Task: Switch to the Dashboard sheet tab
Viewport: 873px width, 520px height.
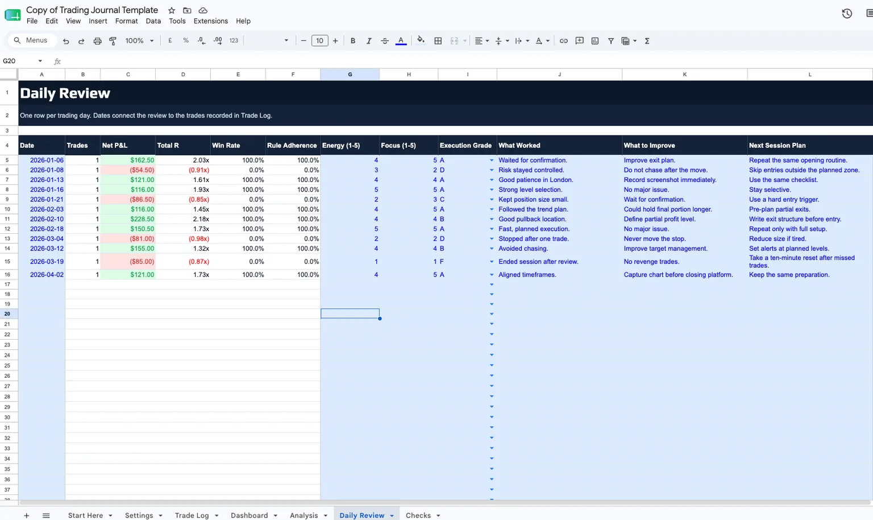Action: point(249,515)
